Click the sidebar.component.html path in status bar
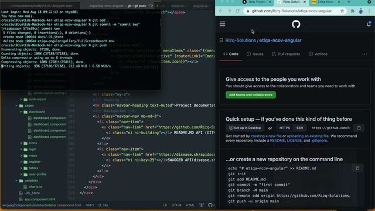Screen dimensions: 375x211 tap(42, 205)
